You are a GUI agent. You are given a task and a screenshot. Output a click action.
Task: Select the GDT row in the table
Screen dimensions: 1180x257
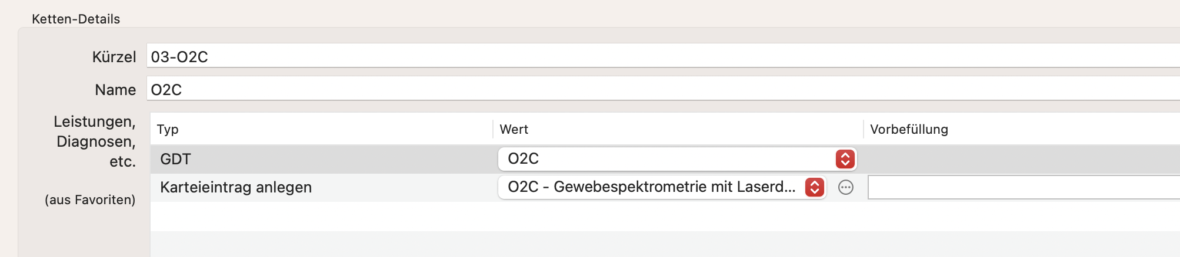click(x=665, y=159)
